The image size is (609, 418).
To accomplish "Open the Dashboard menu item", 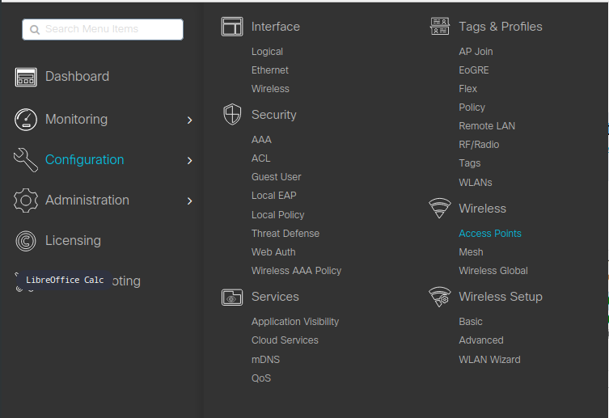I will (x=78, y=77).
